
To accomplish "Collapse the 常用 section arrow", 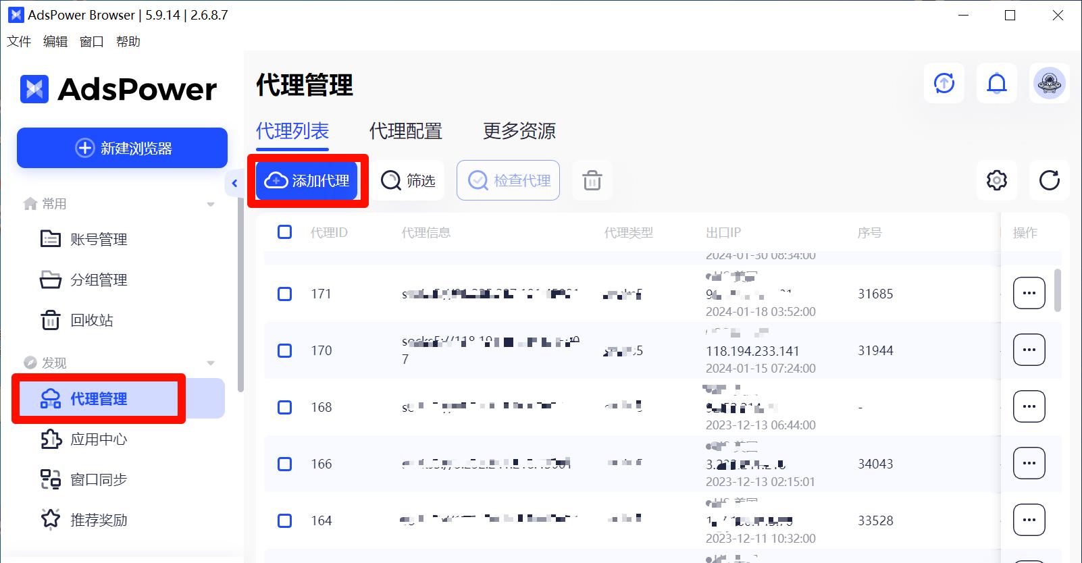I will [211, 204].
